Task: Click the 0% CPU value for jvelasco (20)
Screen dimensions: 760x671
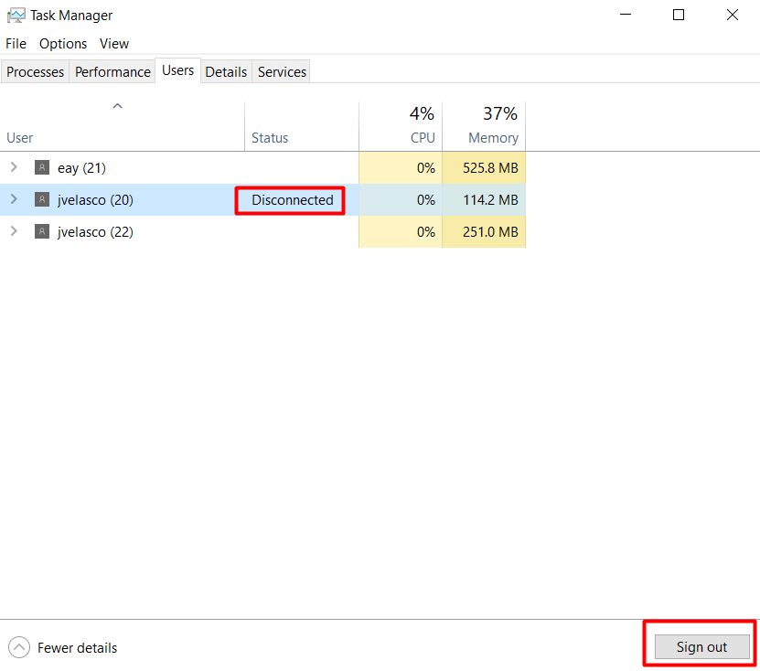Action: point(426,200)
